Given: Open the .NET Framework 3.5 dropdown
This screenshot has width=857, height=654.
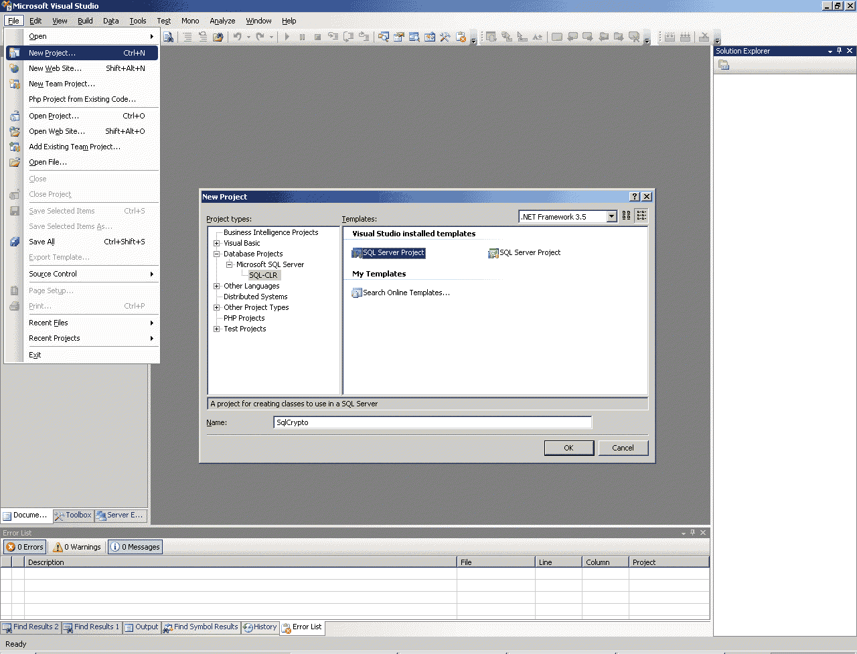Looking at the screenshot, I should click(611, 217).
